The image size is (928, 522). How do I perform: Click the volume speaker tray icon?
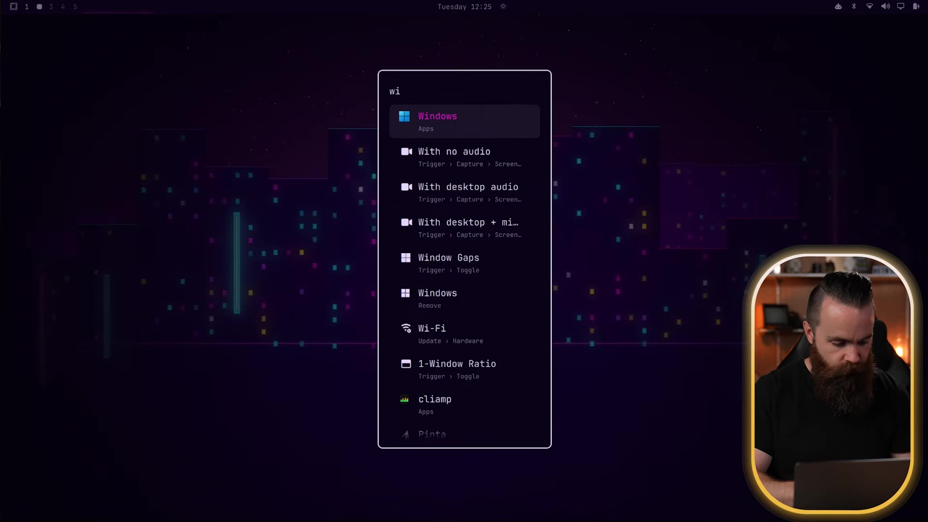point(885,6)
